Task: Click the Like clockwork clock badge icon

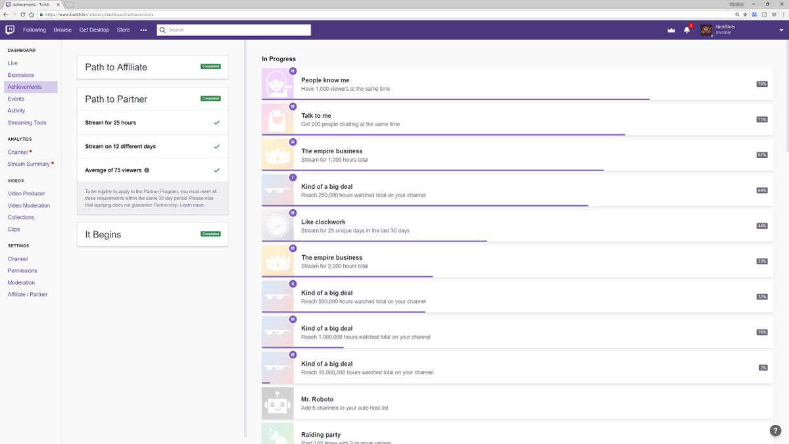Action: 277,226
